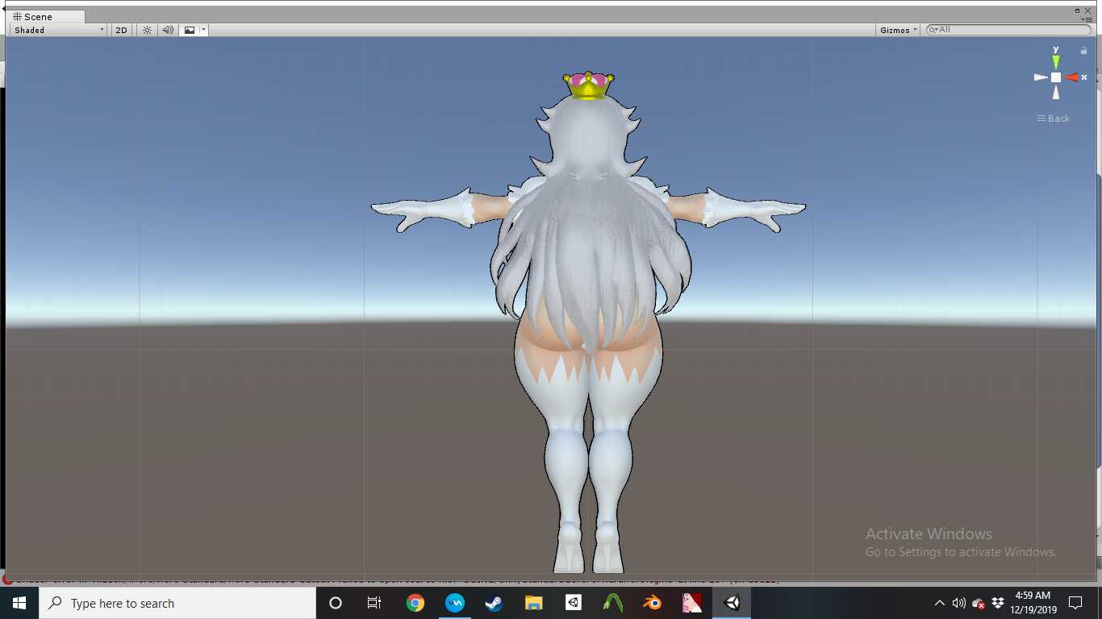Image resolution: width=1102 pixels, height=619 pixels.
Task: Click the Back perspective label under gizmo
Action: click(x=1054, y=118)
